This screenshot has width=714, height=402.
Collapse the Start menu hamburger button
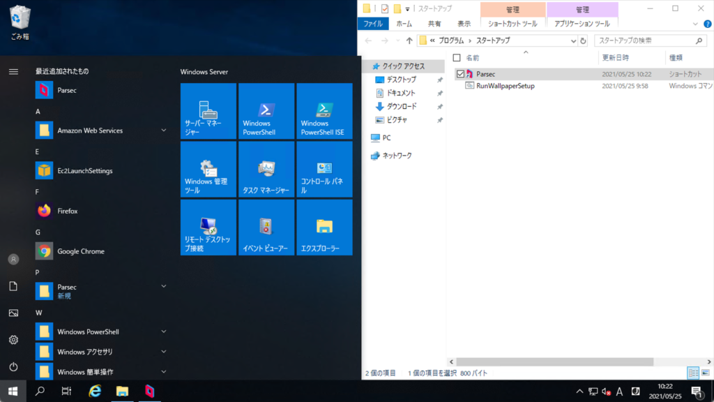(13, 72)
